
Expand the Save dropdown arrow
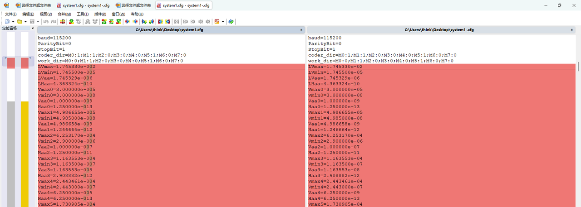(x=38, y=21)
